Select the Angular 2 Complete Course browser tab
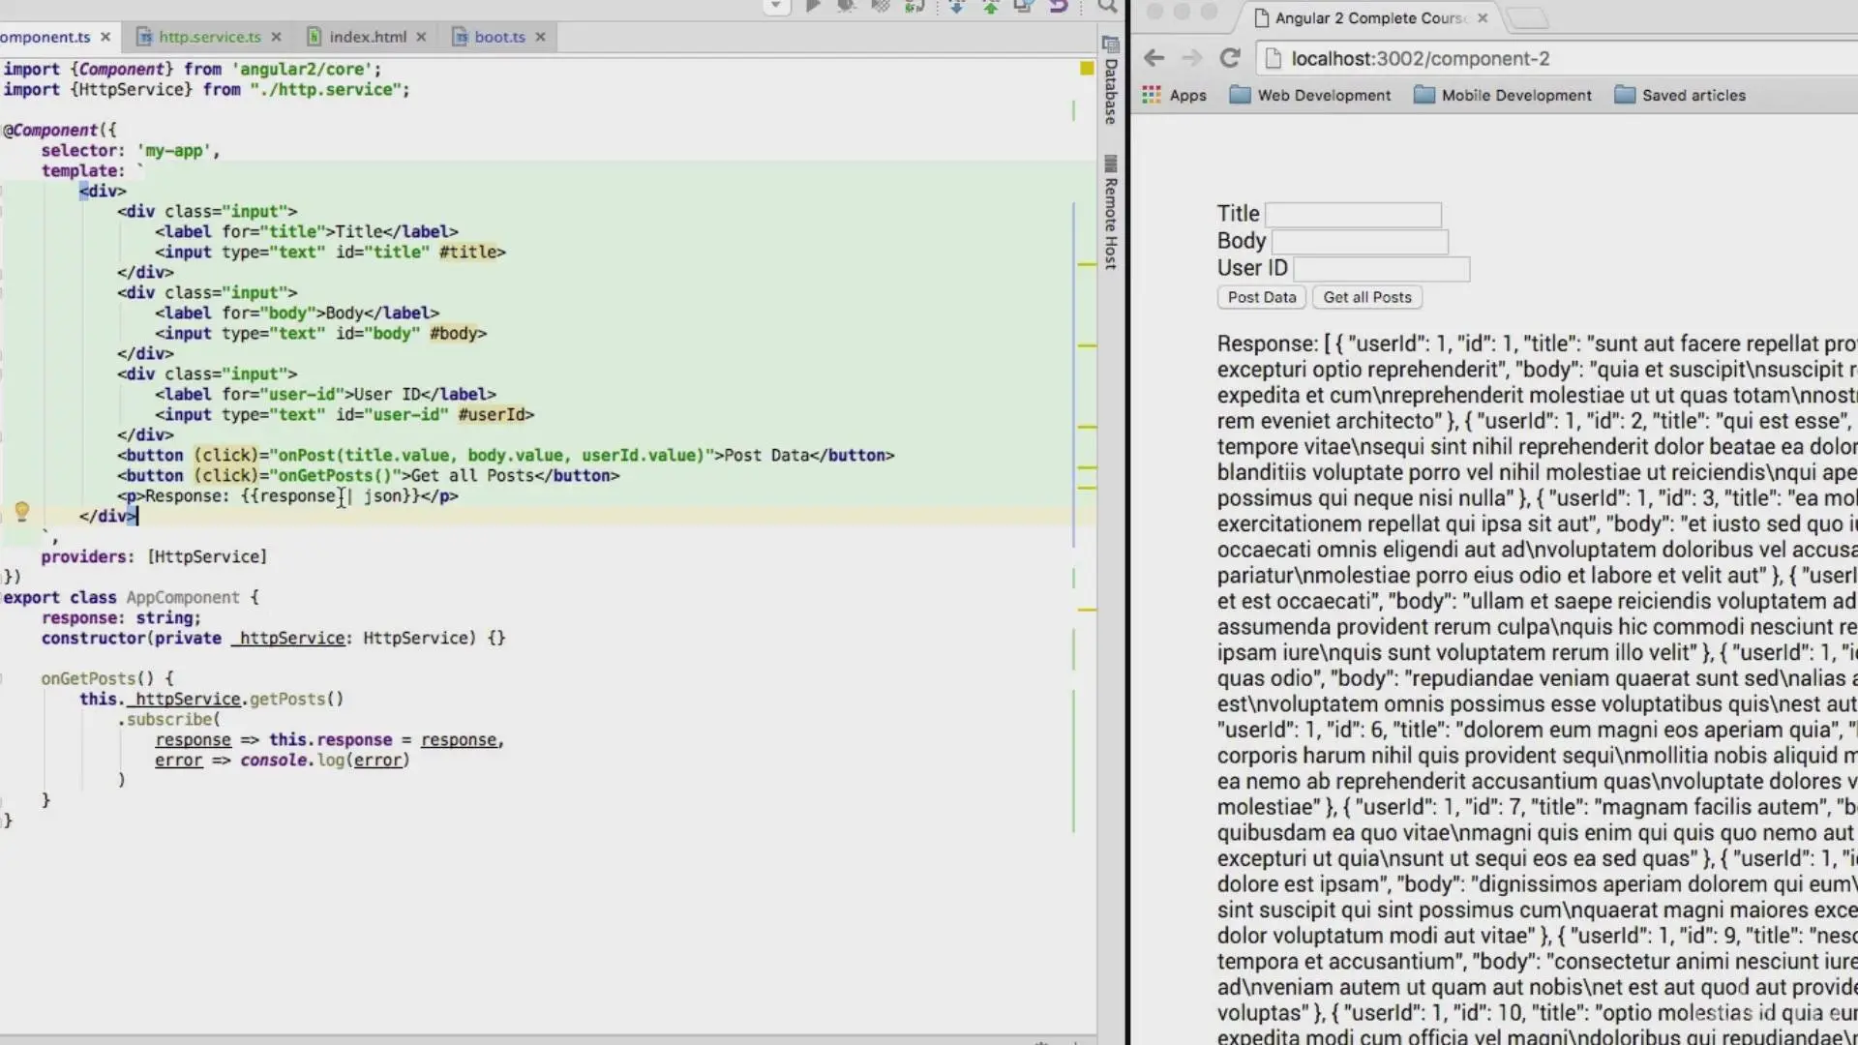The height and width of the screenshot is (1045, 1858). (1369, 17)
